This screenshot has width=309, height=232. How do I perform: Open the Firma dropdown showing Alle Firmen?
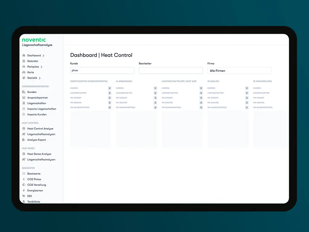[239, 71]
